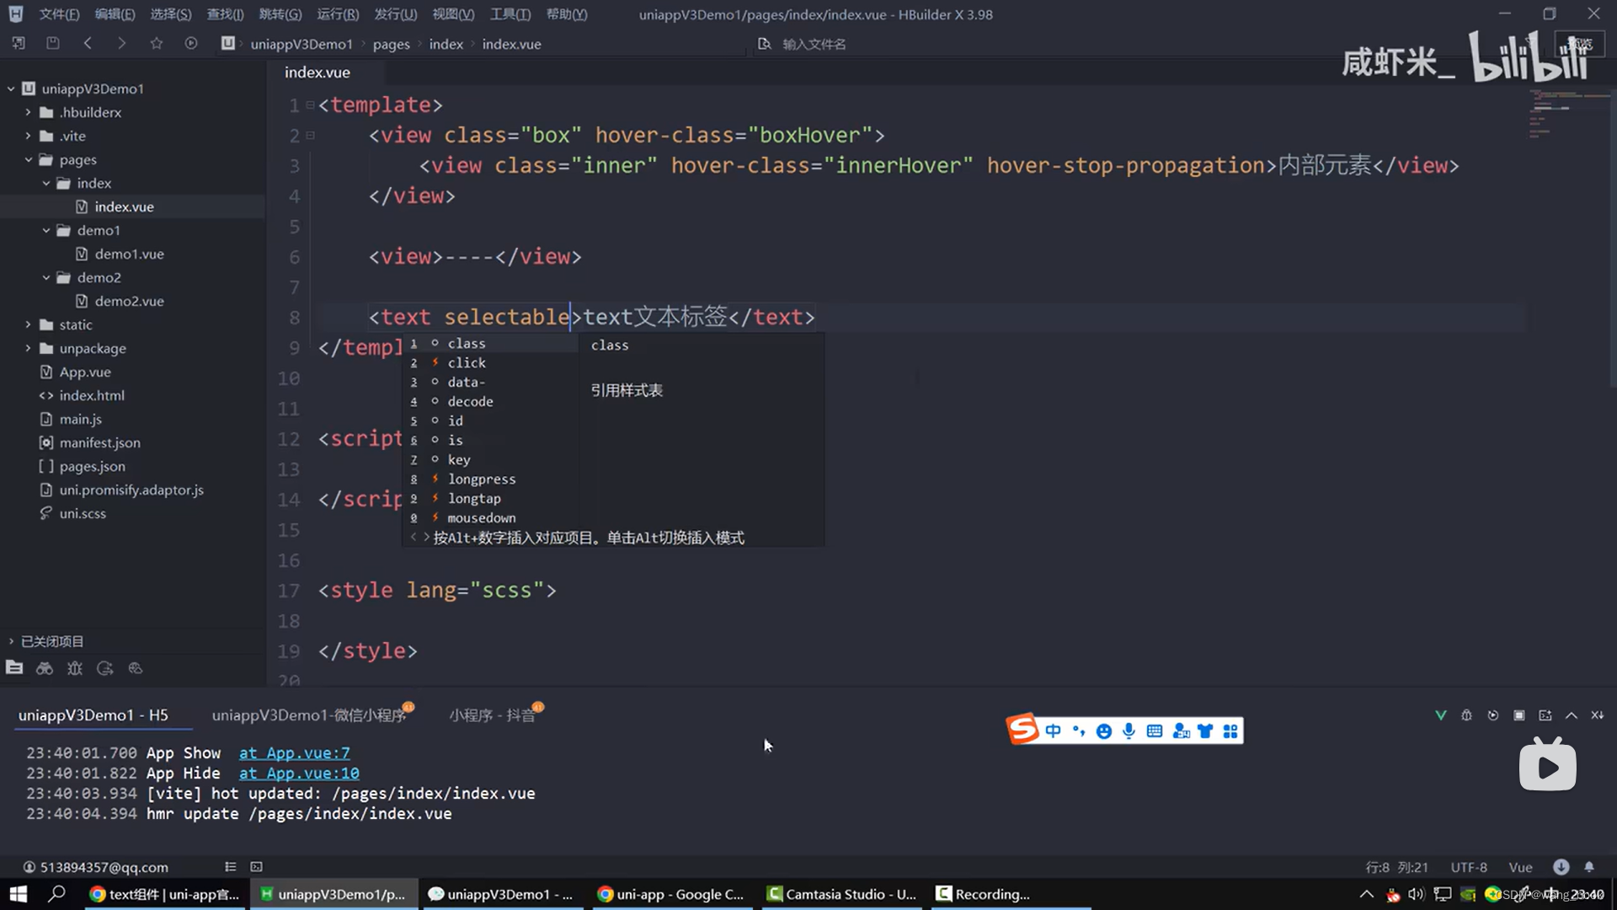
Task: Switch to uniappV3Demo1-微信小程序 console tab
Action: coord(309,715)
